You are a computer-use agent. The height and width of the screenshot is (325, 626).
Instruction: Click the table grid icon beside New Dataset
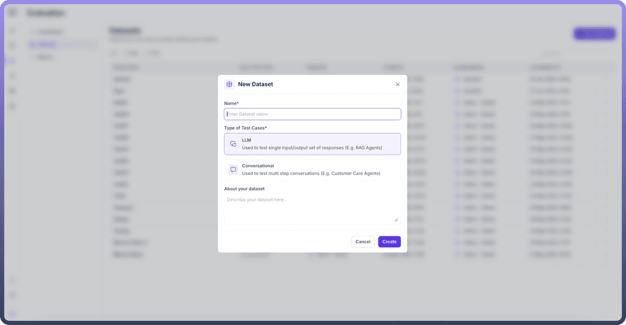point(230,84)
